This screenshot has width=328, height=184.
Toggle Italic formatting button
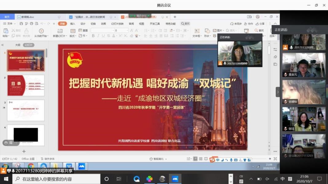[x=98, y=36]
